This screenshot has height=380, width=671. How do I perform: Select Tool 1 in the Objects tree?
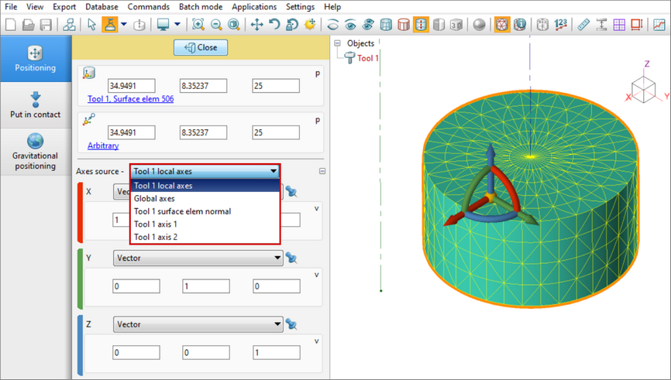click(x=367, y=58)
